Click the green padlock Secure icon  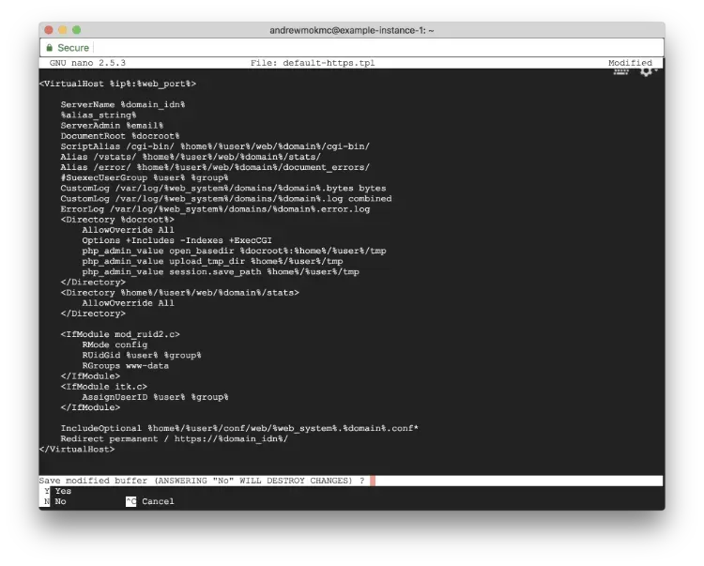point(49,48)
